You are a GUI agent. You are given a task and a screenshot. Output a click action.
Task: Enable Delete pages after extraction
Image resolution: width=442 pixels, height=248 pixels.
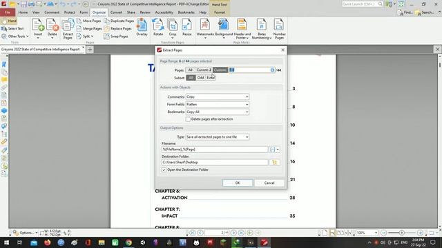(x=188, y=119)
